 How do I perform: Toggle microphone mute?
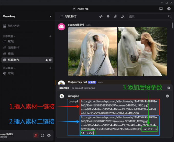pyautogui.click(x=36, y=135)
